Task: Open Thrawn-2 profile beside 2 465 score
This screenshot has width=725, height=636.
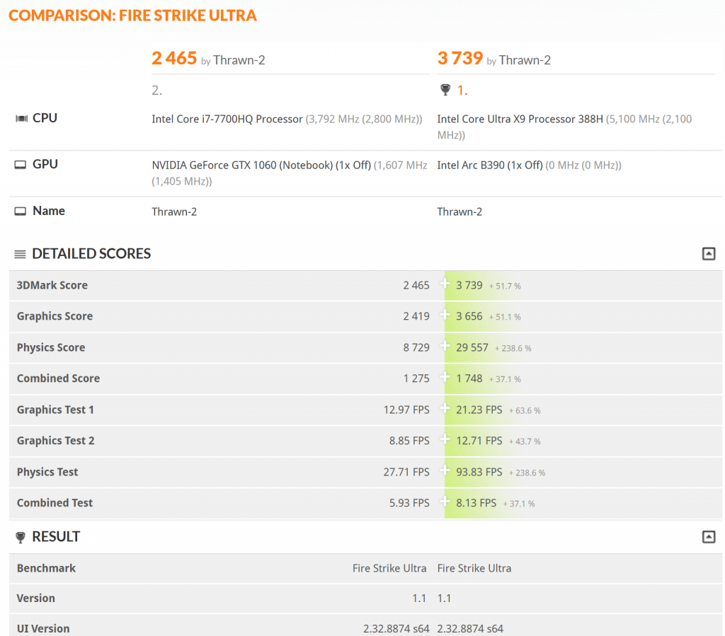Action: click(x=239, y=61)
